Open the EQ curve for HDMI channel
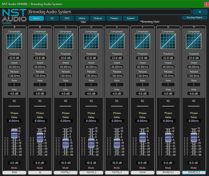Image resolution: width=209 pixels, height=176 pixels. pos(142,106)
